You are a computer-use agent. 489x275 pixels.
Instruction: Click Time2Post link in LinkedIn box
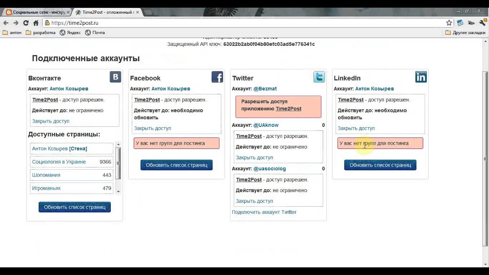pos(351,100)
